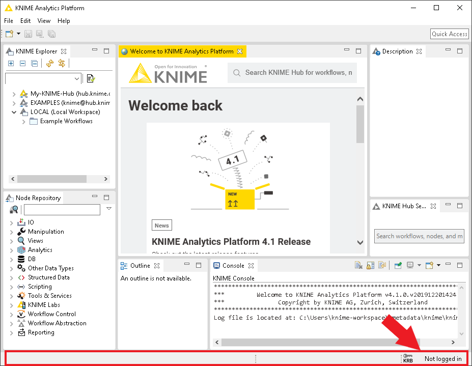Viewport: 472px width, 366px height.
Task: Click the News tag button
Action: [x=161, y=226]
